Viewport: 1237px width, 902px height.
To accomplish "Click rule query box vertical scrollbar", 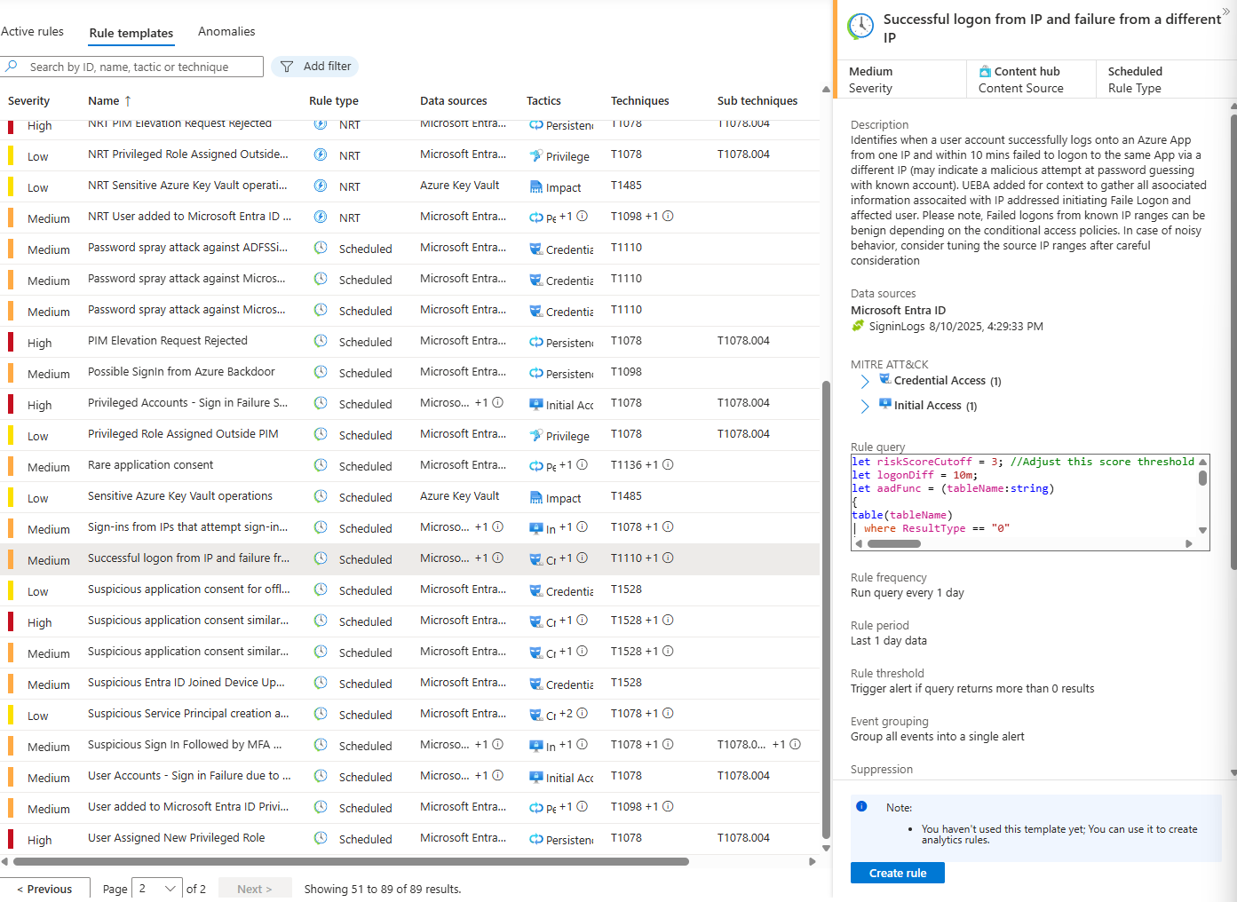I will click(1202, 479).
